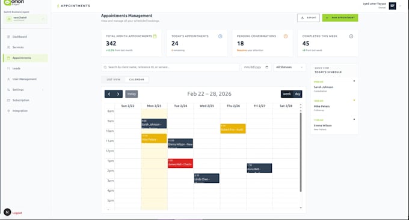Click the status dot beside Sarah Johnson

pyautogui.click(x=354, y=81)
